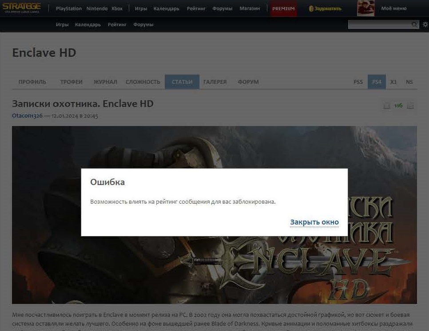The height and width of the screenshot is (331, 429).
Task: Click the Enclave HD page heading
Action: point(44,53)
